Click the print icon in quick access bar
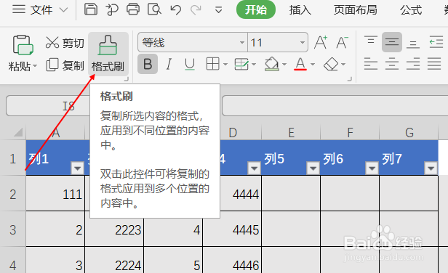This screenshot has height=273, width=448. pyautogui.click(x=133, y=9)
